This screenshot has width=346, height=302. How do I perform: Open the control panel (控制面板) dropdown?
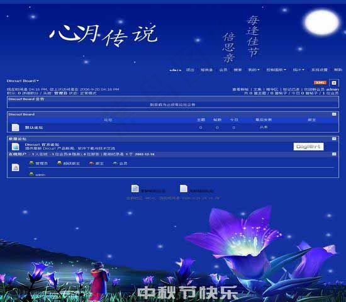(276, 70)
